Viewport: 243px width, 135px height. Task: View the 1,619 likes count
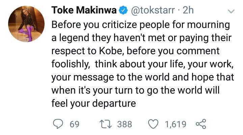[x=175, y=124]
